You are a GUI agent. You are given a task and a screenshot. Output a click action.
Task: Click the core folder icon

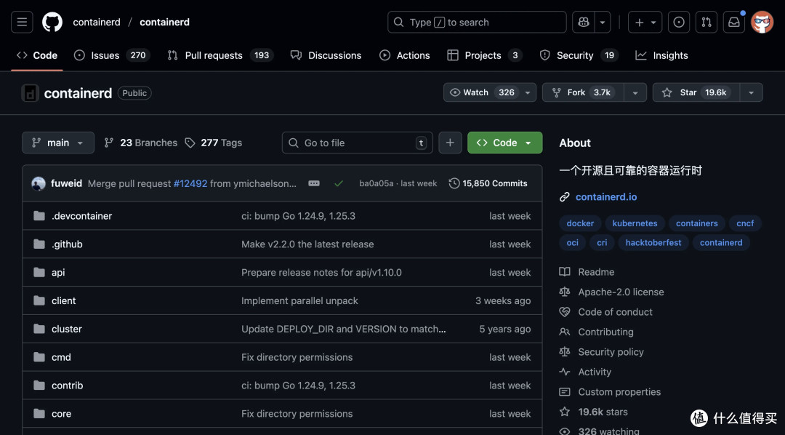tap(39, 413)
